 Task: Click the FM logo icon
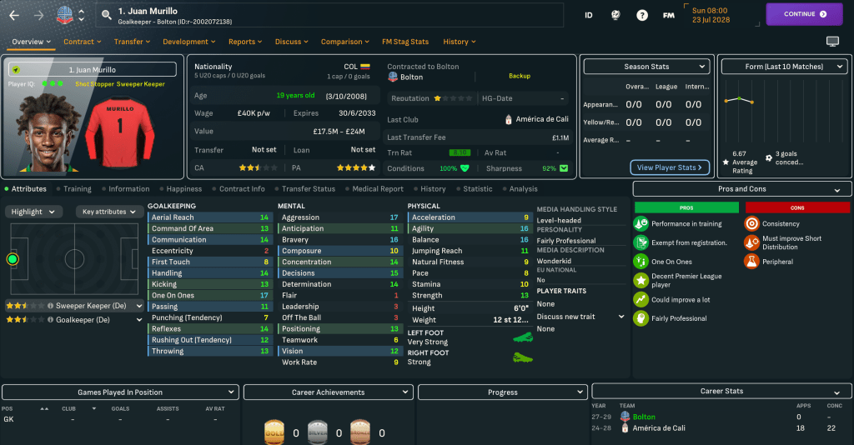668,15
